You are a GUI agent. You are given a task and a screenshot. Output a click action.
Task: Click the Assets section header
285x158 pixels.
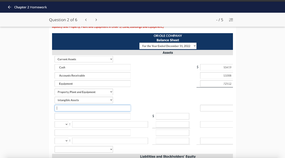pyautogui.click(x=168, y=53)
